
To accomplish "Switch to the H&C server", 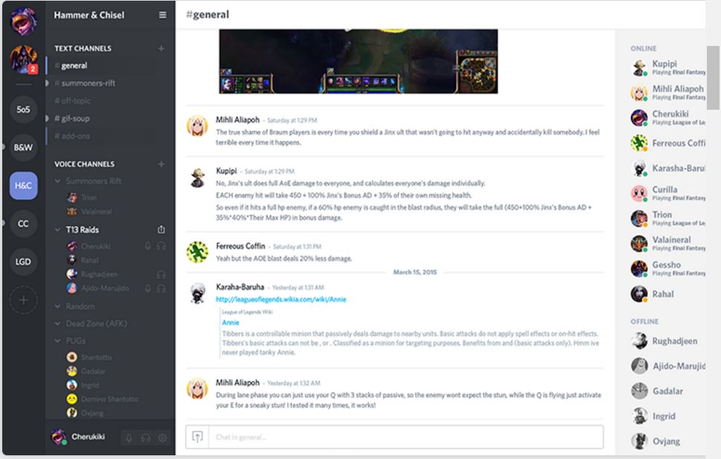I will pos(22,185).
